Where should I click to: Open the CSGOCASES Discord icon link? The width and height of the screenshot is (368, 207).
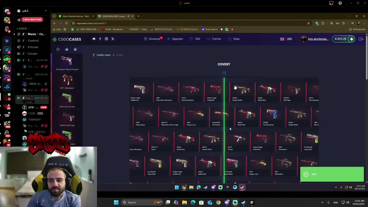94,39
